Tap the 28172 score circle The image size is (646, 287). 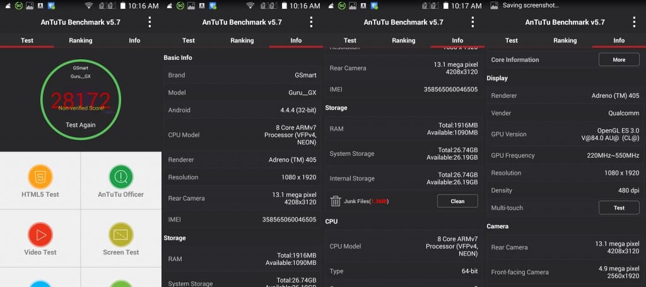pyautogui.click(x=80, y=100)
